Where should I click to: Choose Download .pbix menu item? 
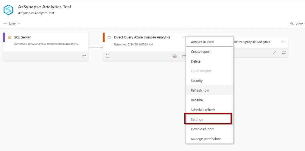point(209,129)
